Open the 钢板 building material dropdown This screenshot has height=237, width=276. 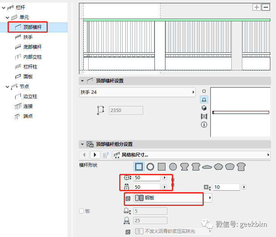pos(172,198)
